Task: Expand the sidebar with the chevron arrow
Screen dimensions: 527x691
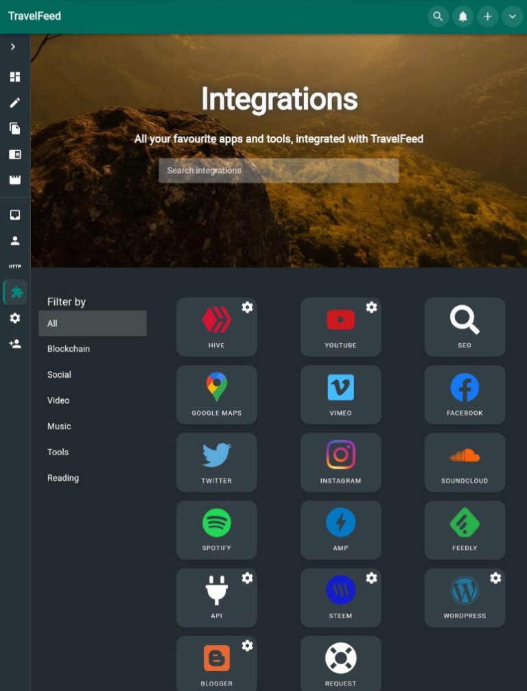Action: pos(13,47)
